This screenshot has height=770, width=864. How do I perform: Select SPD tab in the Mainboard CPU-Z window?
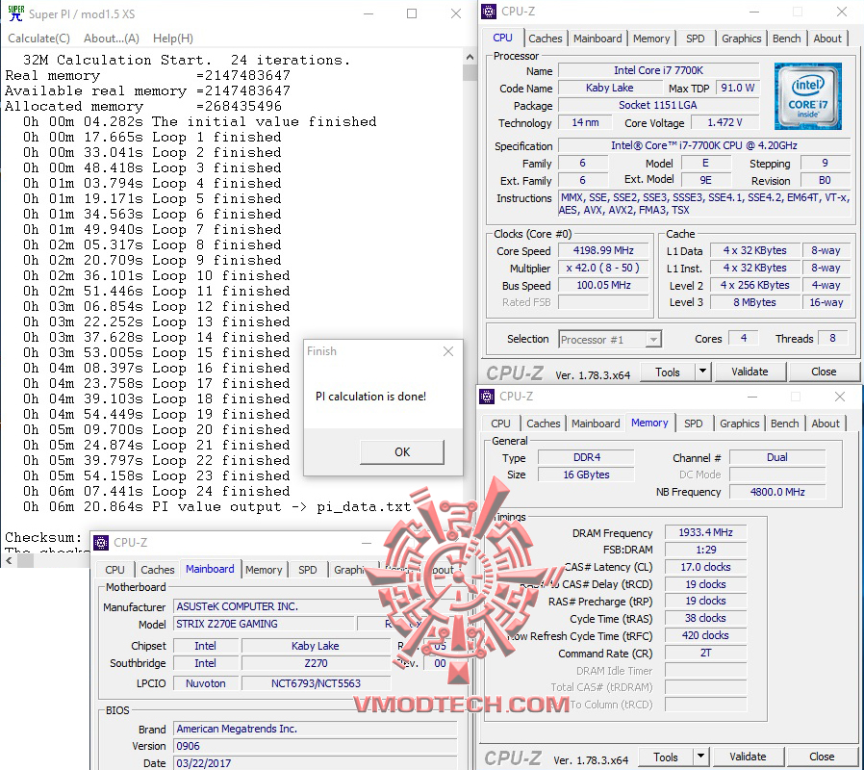click(x=308, y=570)
